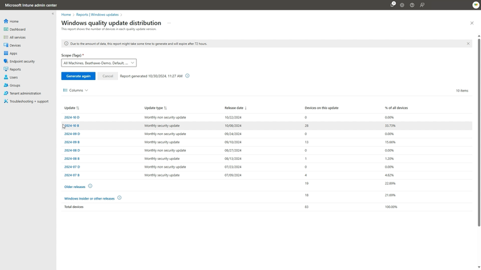Viewport: 481px width, 270px height.
Task: Sort by Release date column header
Action: [235, 107]
